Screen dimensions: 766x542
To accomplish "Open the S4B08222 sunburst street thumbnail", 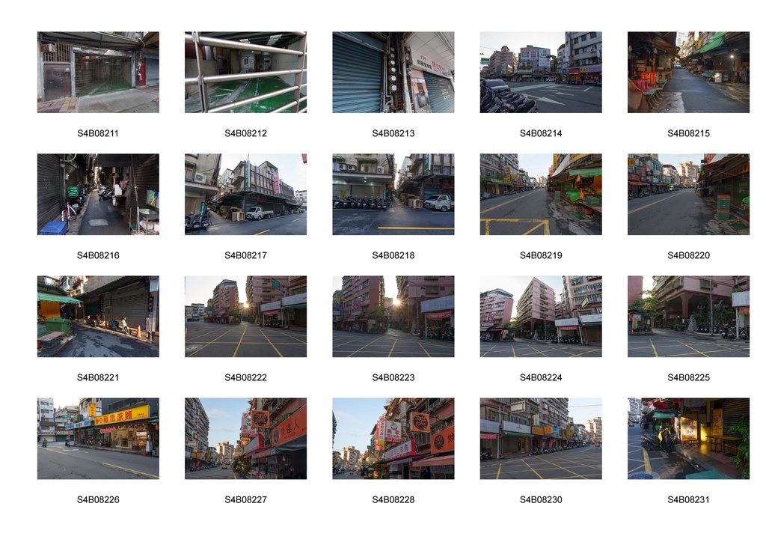I will pos(245,316).
